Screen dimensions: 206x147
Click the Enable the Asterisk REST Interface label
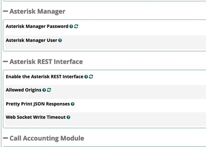tap(44, 77)
